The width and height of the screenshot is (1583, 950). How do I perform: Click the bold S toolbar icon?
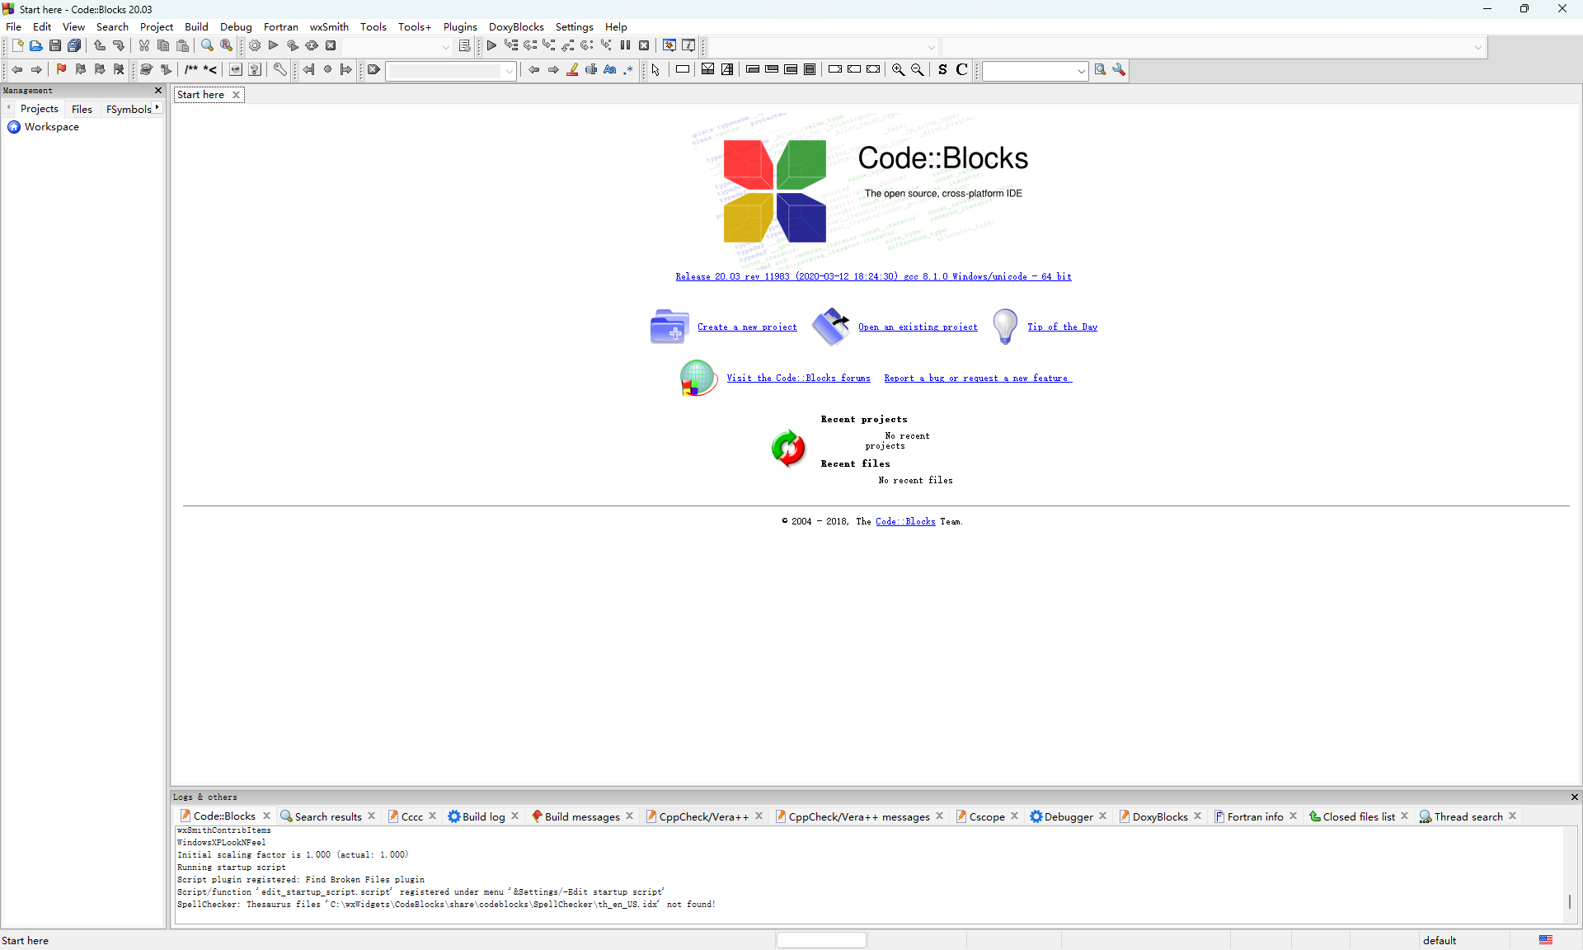(942, 70)
